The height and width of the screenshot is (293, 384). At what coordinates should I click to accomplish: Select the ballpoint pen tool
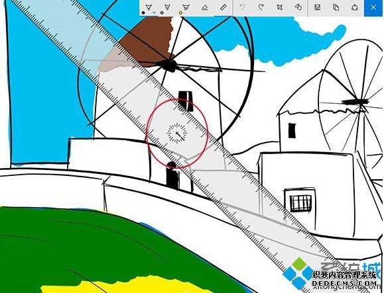pyautogui.click(x=148, y=7)
